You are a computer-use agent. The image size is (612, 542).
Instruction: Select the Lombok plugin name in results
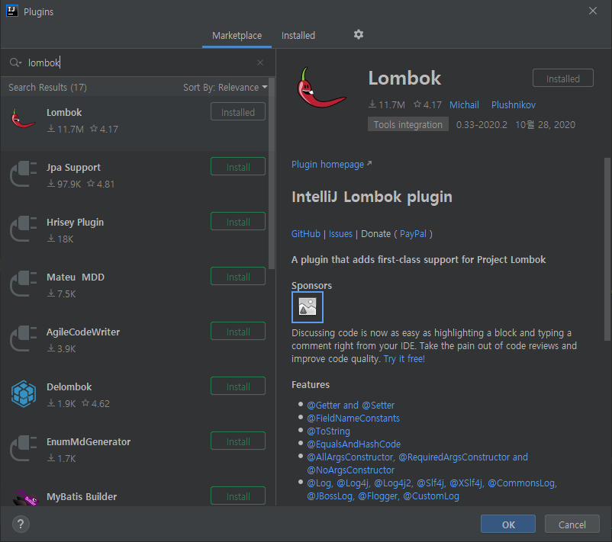64,112
